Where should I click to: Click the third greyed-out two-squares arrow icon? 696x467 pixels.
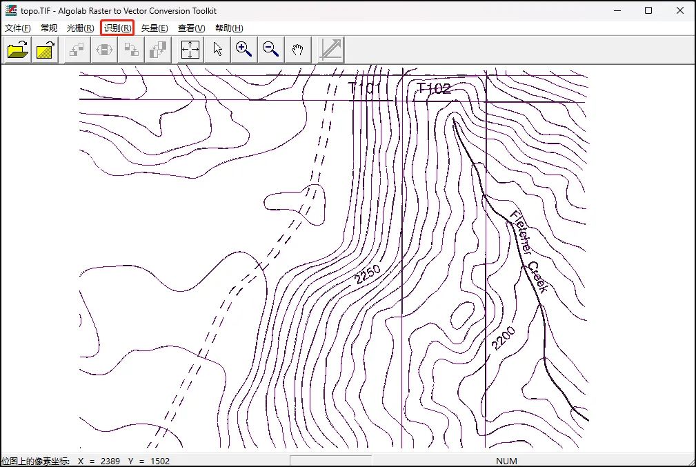[x=131, y=49]
